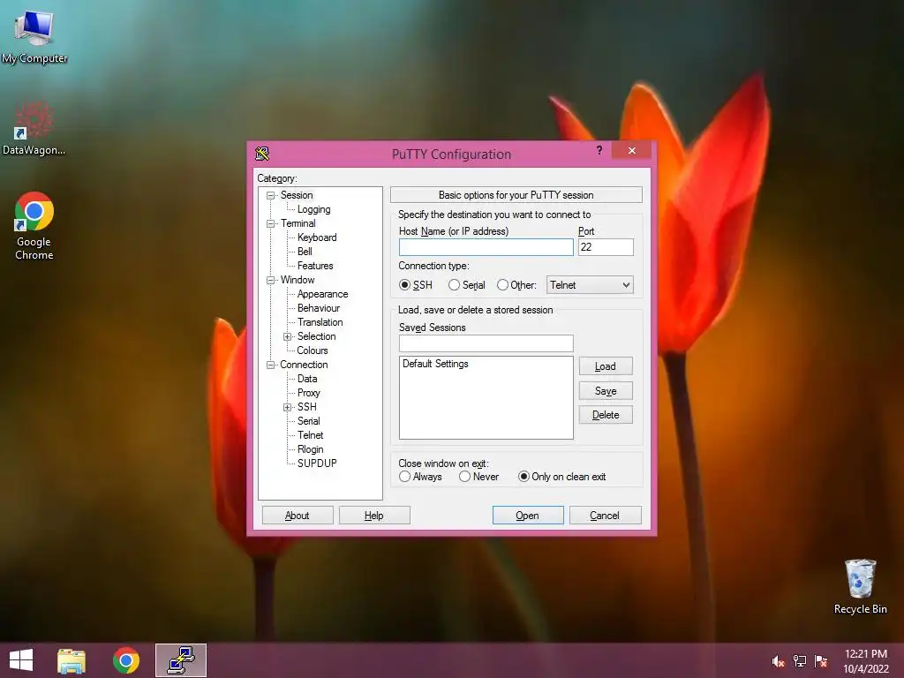The height and width of the screenshot is (678, 904).
Task: Click the Open button
Action: click(528, 516)
